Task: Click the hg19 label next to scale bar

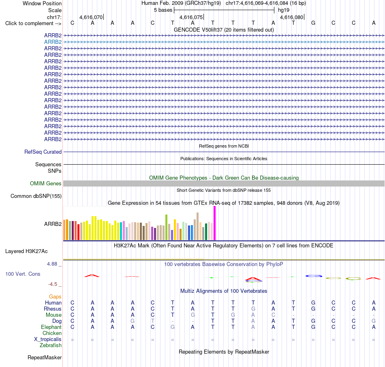Action: 284,10
